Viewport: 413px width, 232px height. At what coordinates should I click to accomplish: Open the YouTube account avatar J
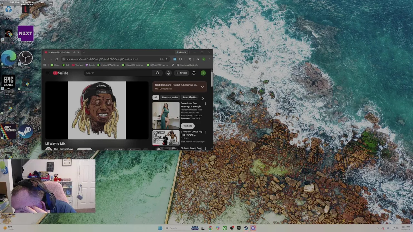click(203, 73)
